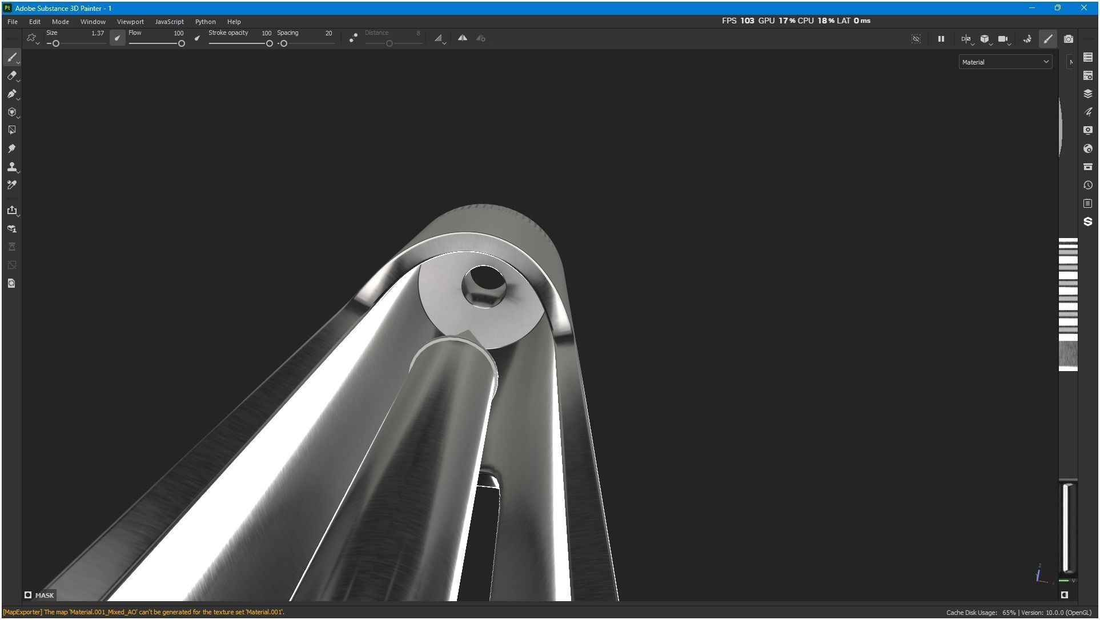The image size is (1100, 620).
Task: Select the Smudge tool
Action: (11, 148)
